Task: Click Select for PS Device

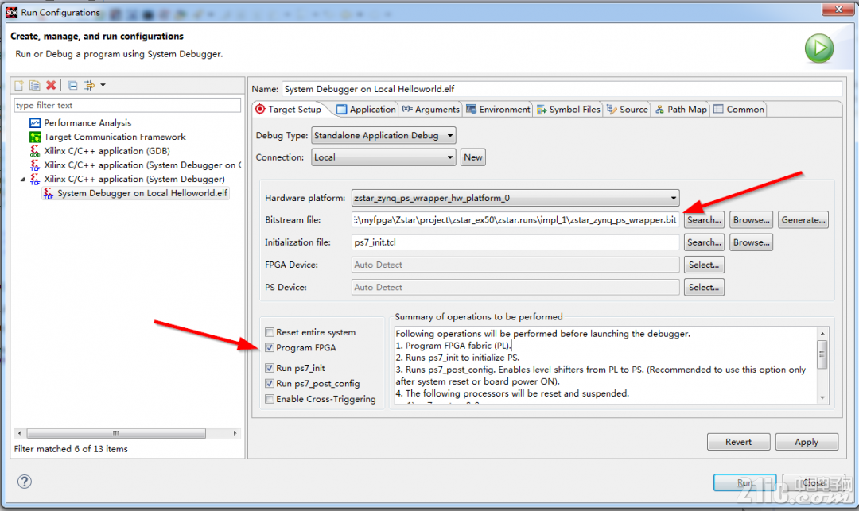Action: pyautogui.click(x=704, y=287)
